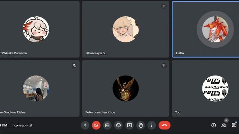Raise your hand
The height and width of the screenshot is (134, 239).
coord(140,125)
